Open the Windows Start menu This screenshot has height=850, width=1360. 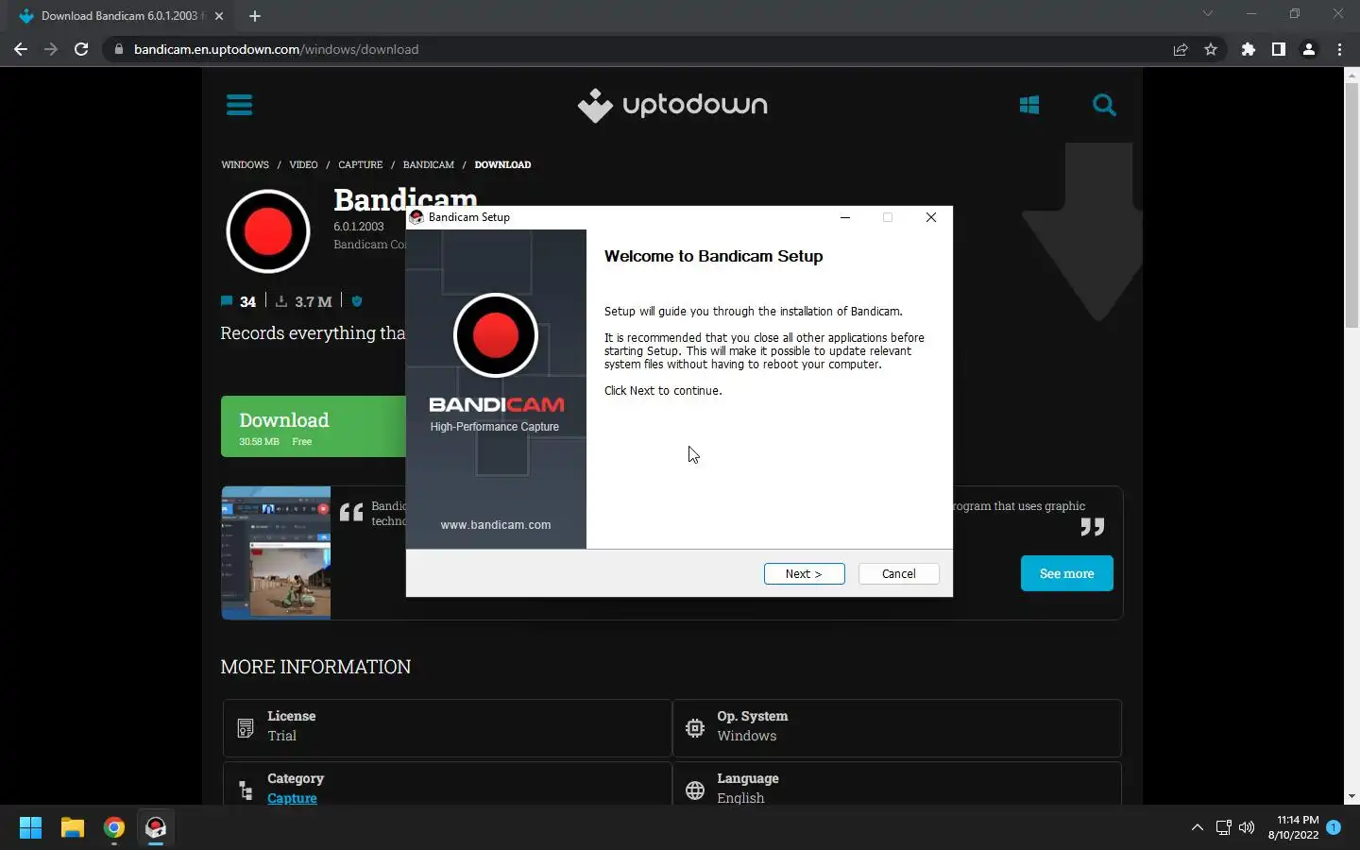tap(30, 828)
